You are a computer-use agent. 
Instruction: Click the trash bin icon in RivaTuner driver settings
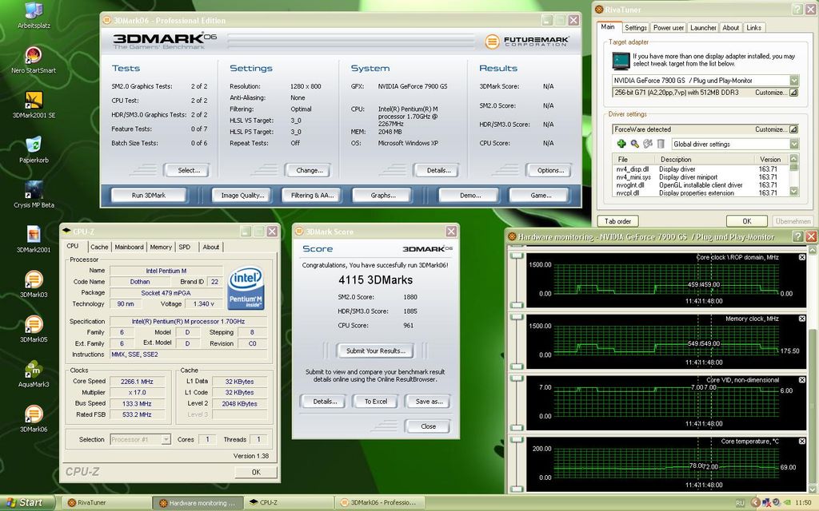660,144
